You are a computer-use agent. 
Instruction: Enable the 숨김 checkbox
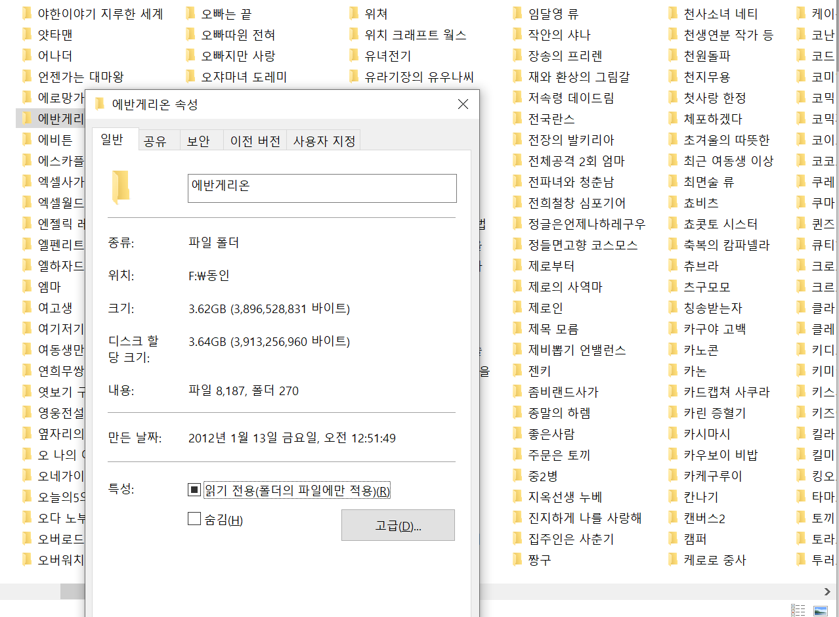click(194, 519)
